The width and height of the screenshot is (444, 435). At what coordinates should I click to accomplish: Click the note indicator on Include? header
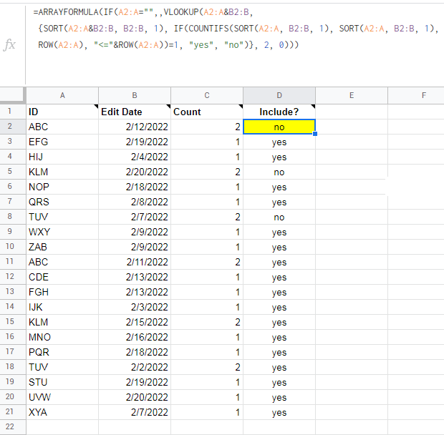coord(313,106)
